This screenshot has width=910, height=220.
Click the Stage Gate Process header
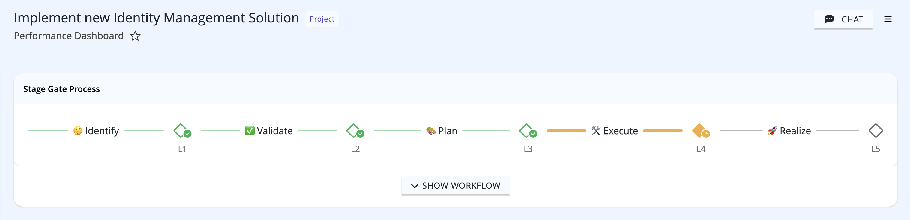coord(61,89)
